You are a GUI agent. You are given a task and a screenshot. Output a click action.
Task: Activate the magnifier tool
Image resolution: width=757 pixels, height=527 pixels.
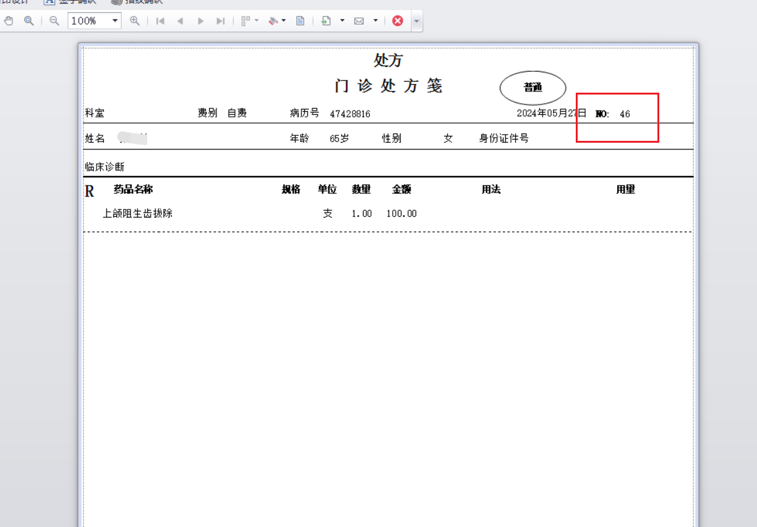[x=28, y=21]
